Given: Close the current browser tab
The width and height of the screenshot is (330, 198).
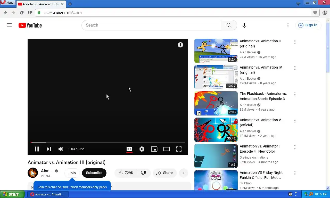Looking at the screenshot, I should (x=62, y=4).
